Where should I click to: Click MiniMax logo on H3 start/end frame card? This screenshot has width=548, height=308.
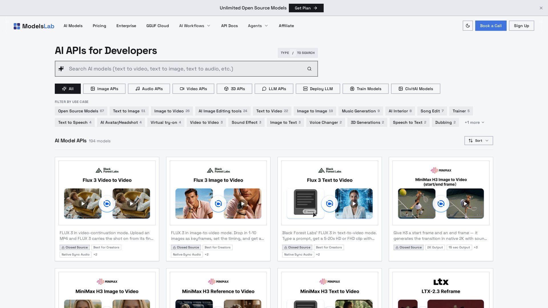[x=441, y=170]
